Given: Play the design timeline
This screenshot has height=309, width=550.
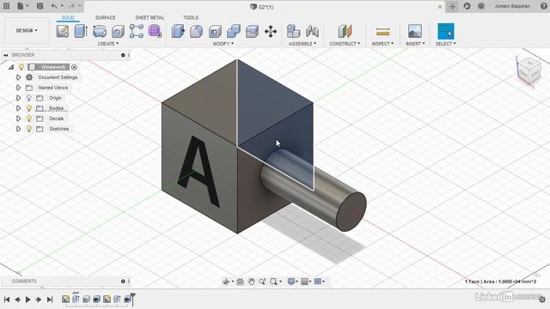Looking at the screenshot, I should tap(28, 300).
